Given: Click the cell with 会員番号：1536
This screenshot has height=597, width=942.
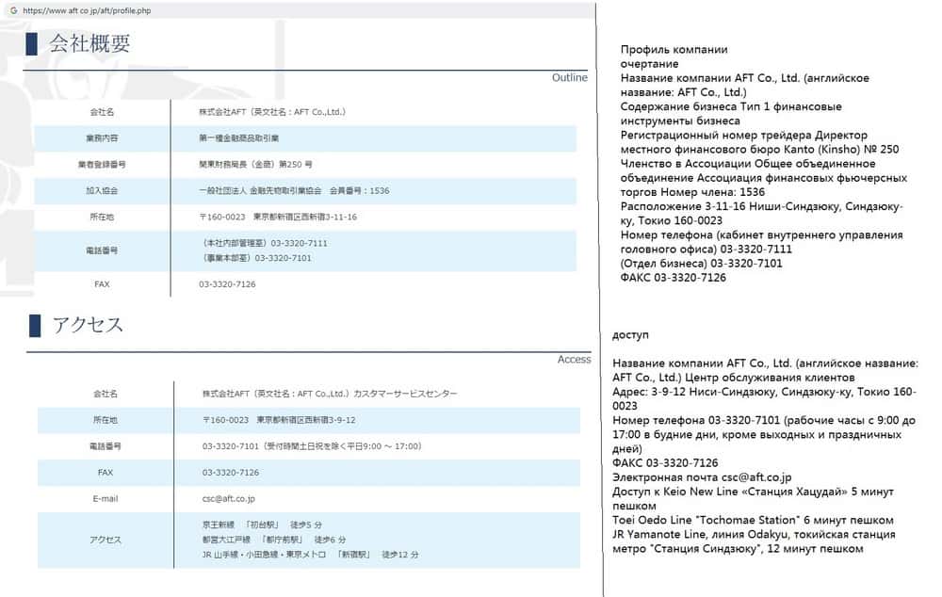Looking at the screenshot, I should pyautogui.click(x=294, y=190).
